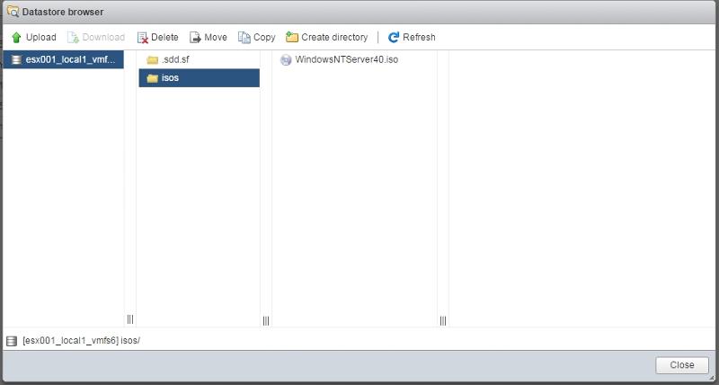719x385 pixels.
Task: Grab the first column resize handle
Action: (130, 319)
